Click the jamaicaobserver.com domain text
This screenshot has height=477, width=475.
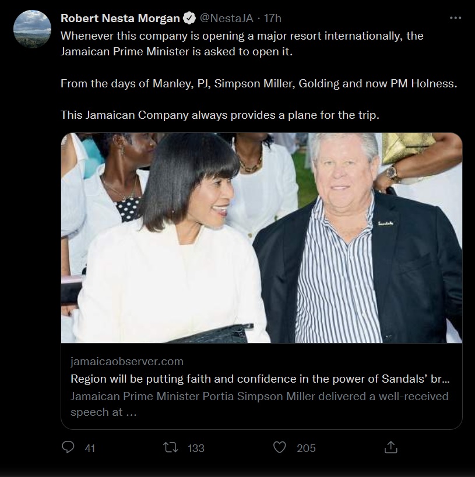[x=127, y=362]
